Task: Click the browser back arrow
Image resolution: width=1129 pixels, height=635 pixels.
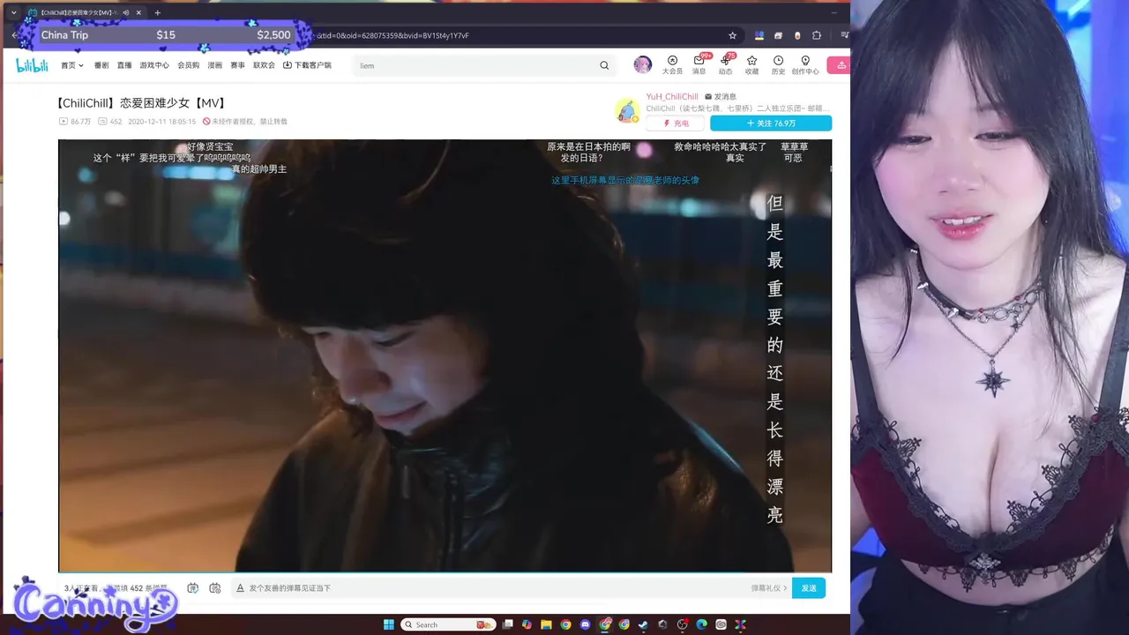Action: pyautogui.click(x=14, y=35)
